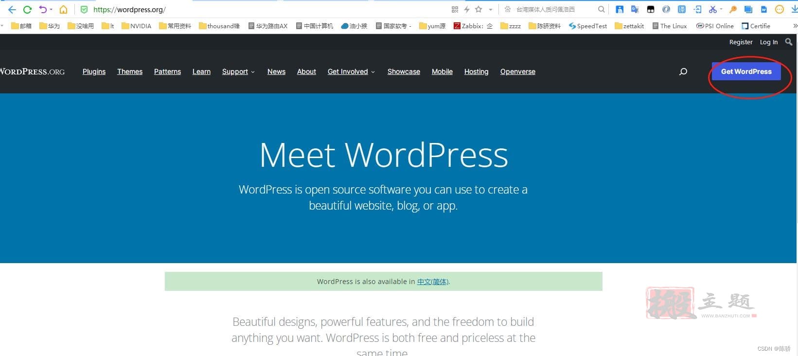Viewport: 798px width, 356px height.
Task: Open the 华为 bookmark folder
Action: tap(50, 26)
